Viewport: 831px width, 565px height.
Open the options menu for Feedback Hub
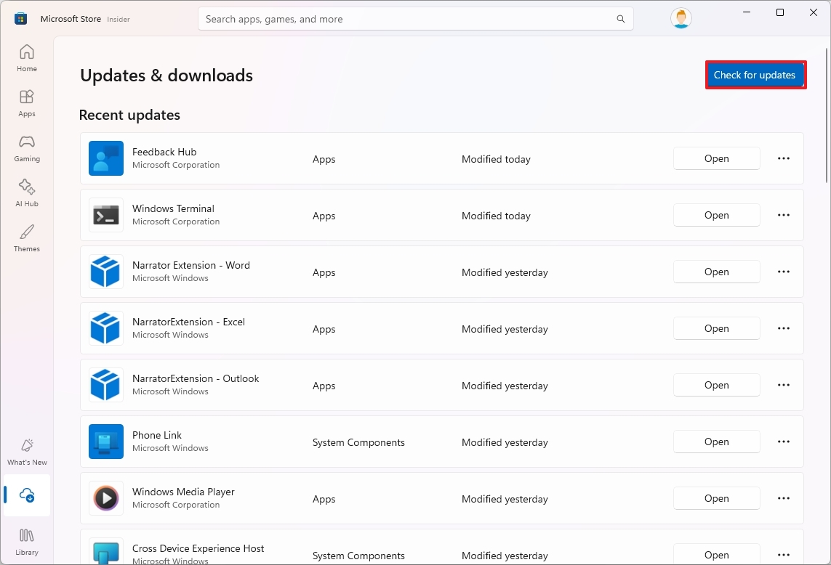(x=783, y=158)
